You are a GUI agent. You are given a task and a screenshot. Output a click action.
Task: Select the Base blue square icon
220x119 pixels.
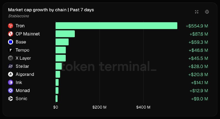coord(10,42)
